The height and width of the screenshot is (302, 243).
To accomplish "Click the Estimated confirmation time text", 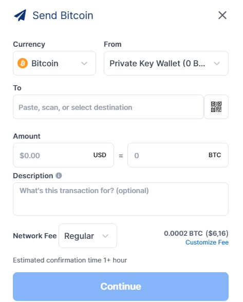I will 70,260.
